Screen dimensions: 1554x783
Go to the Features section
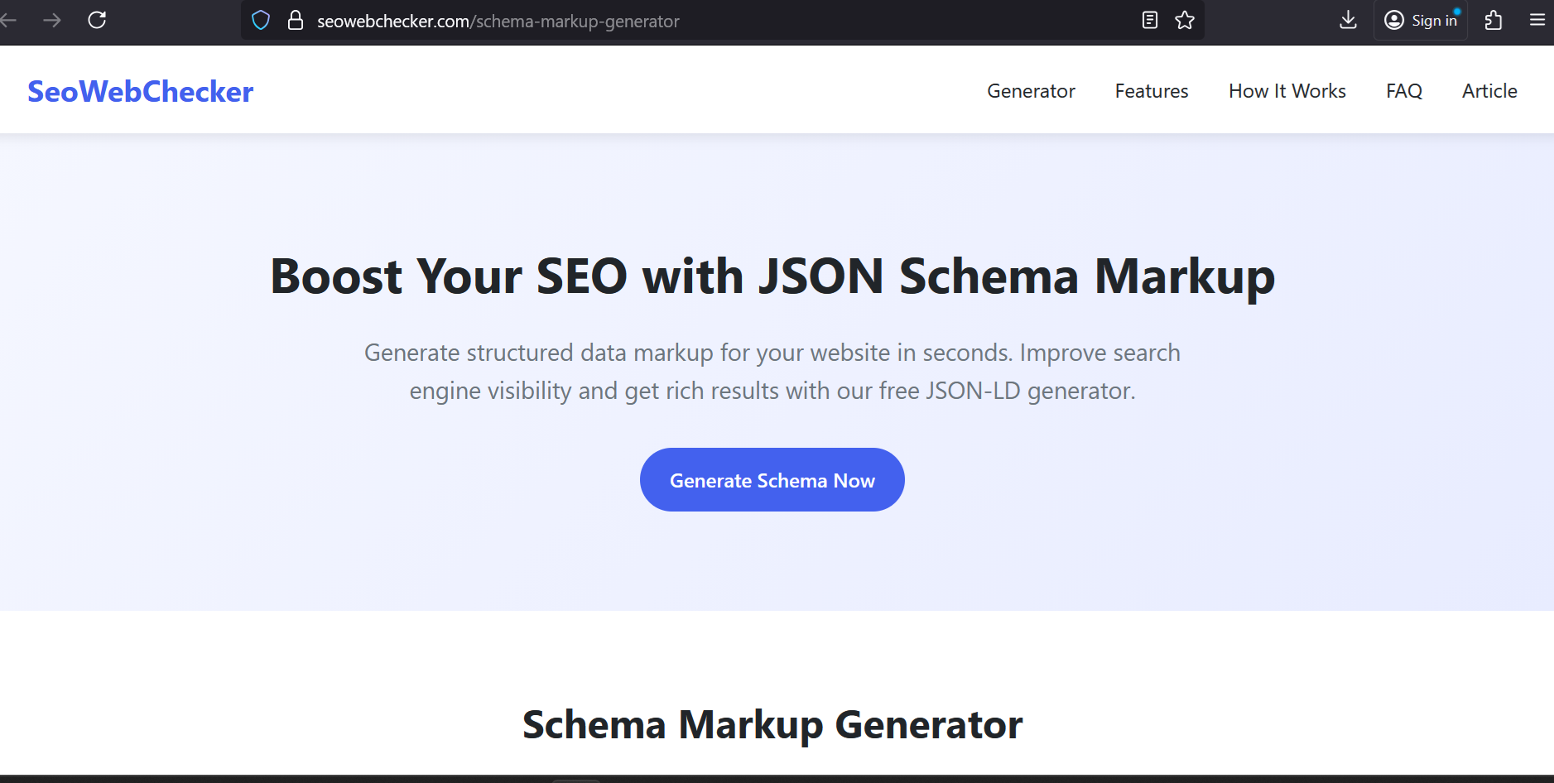click(x=1151, y=91)
